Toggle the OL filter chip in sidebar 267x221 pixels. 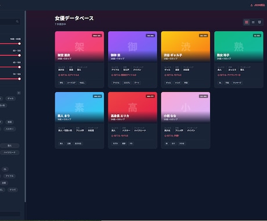[5, 169]
